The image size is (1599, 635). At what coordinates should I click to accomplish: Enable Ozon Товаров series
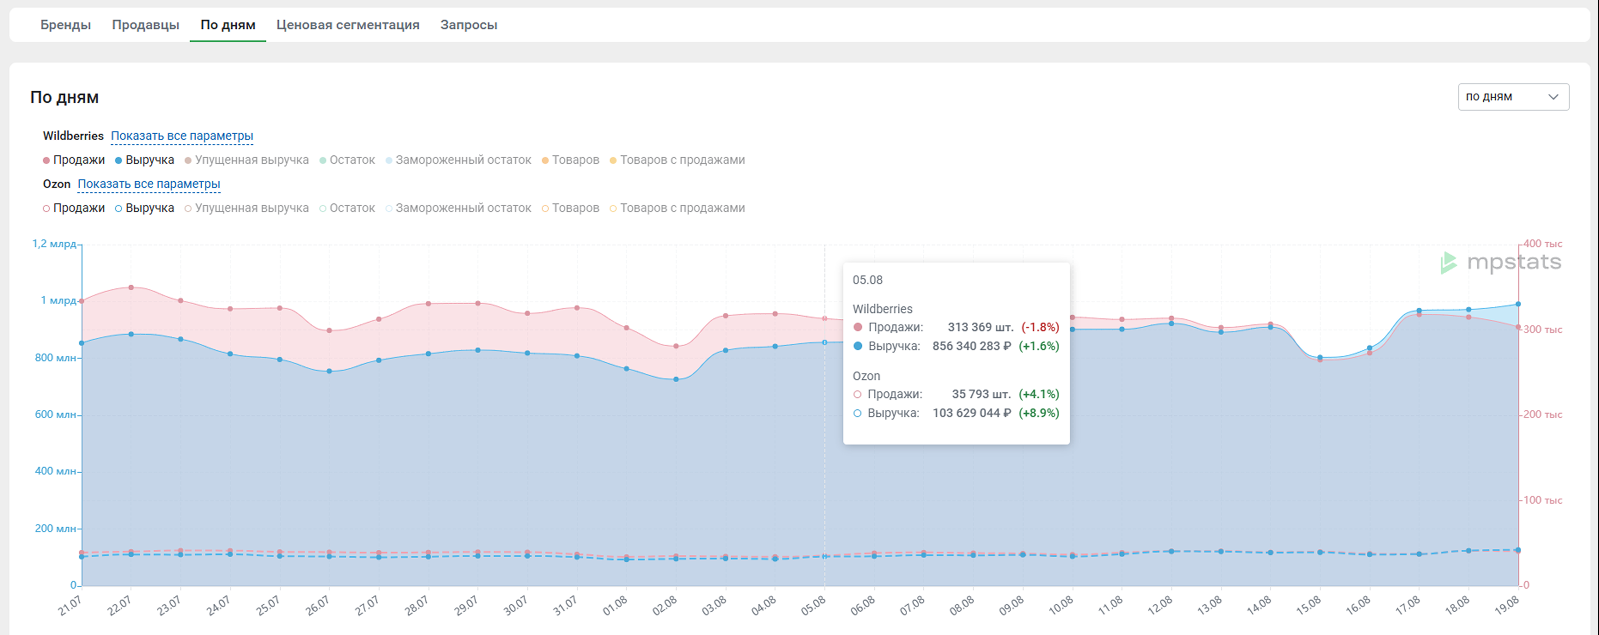point(571,209)
